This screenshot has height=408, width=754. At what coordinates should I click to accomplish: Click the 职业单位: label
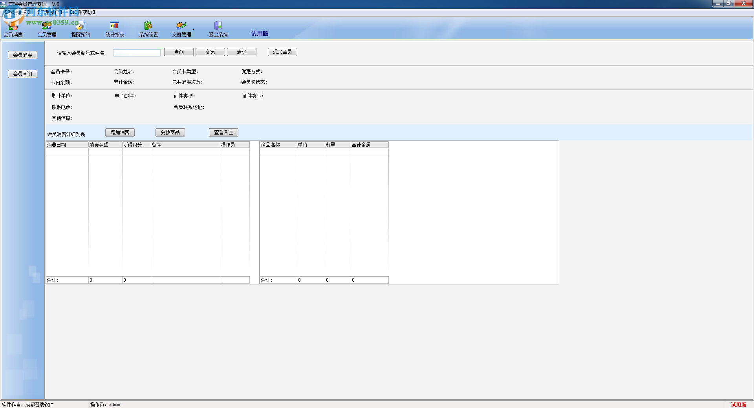click(62, 96)
